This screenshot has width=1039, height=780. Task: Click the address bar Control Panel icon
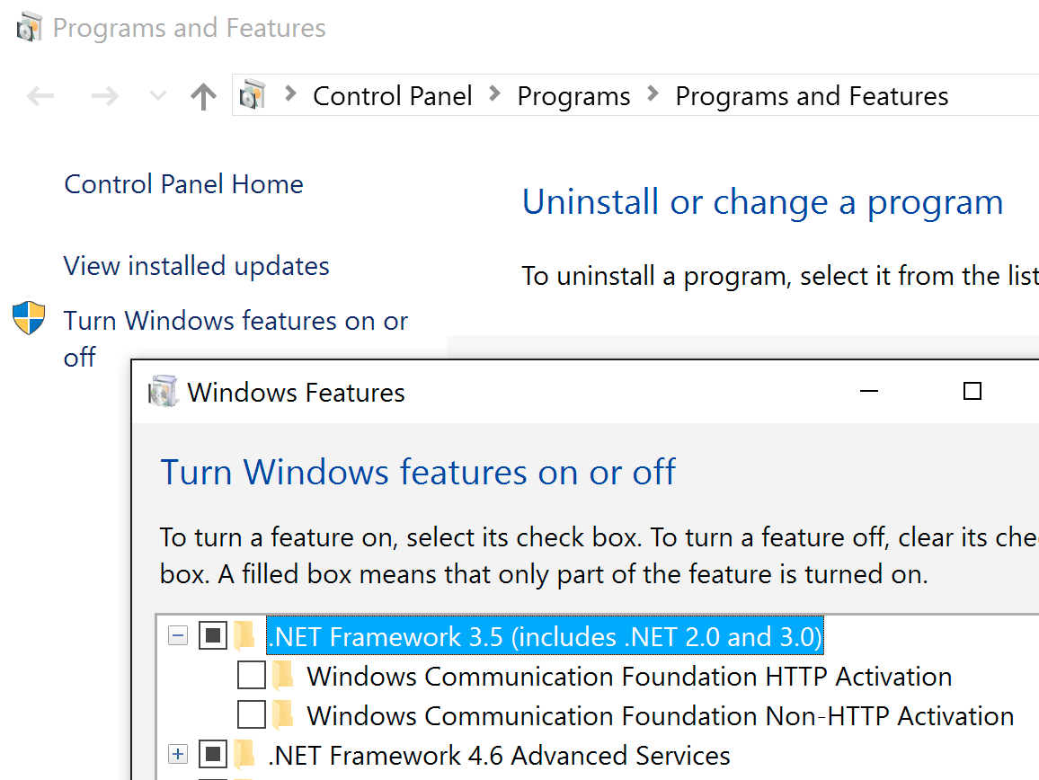pyautogui.click(x=254, y=95)
